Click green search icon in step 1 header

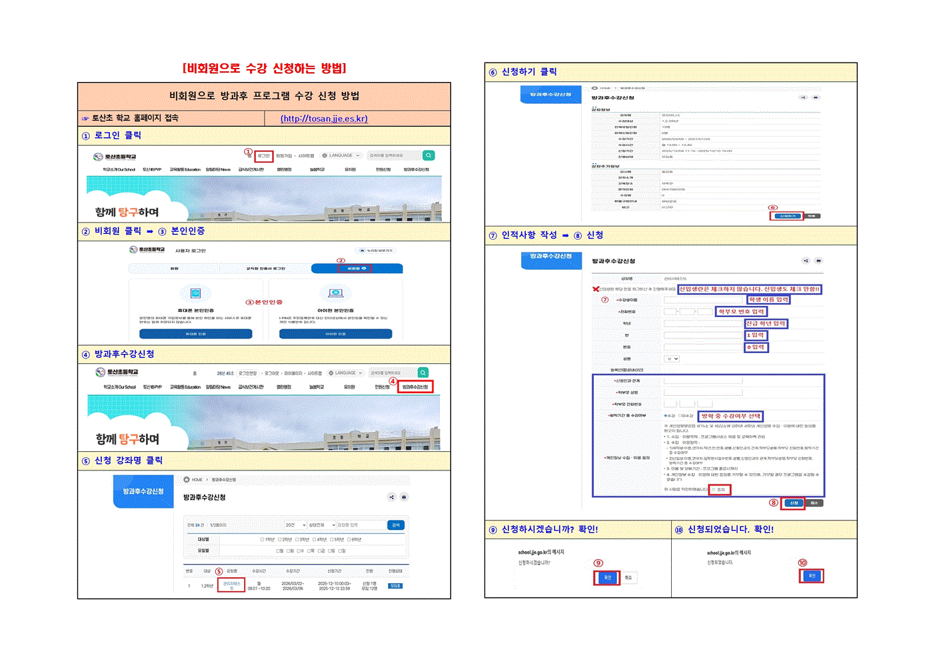[x=429, y=155]
